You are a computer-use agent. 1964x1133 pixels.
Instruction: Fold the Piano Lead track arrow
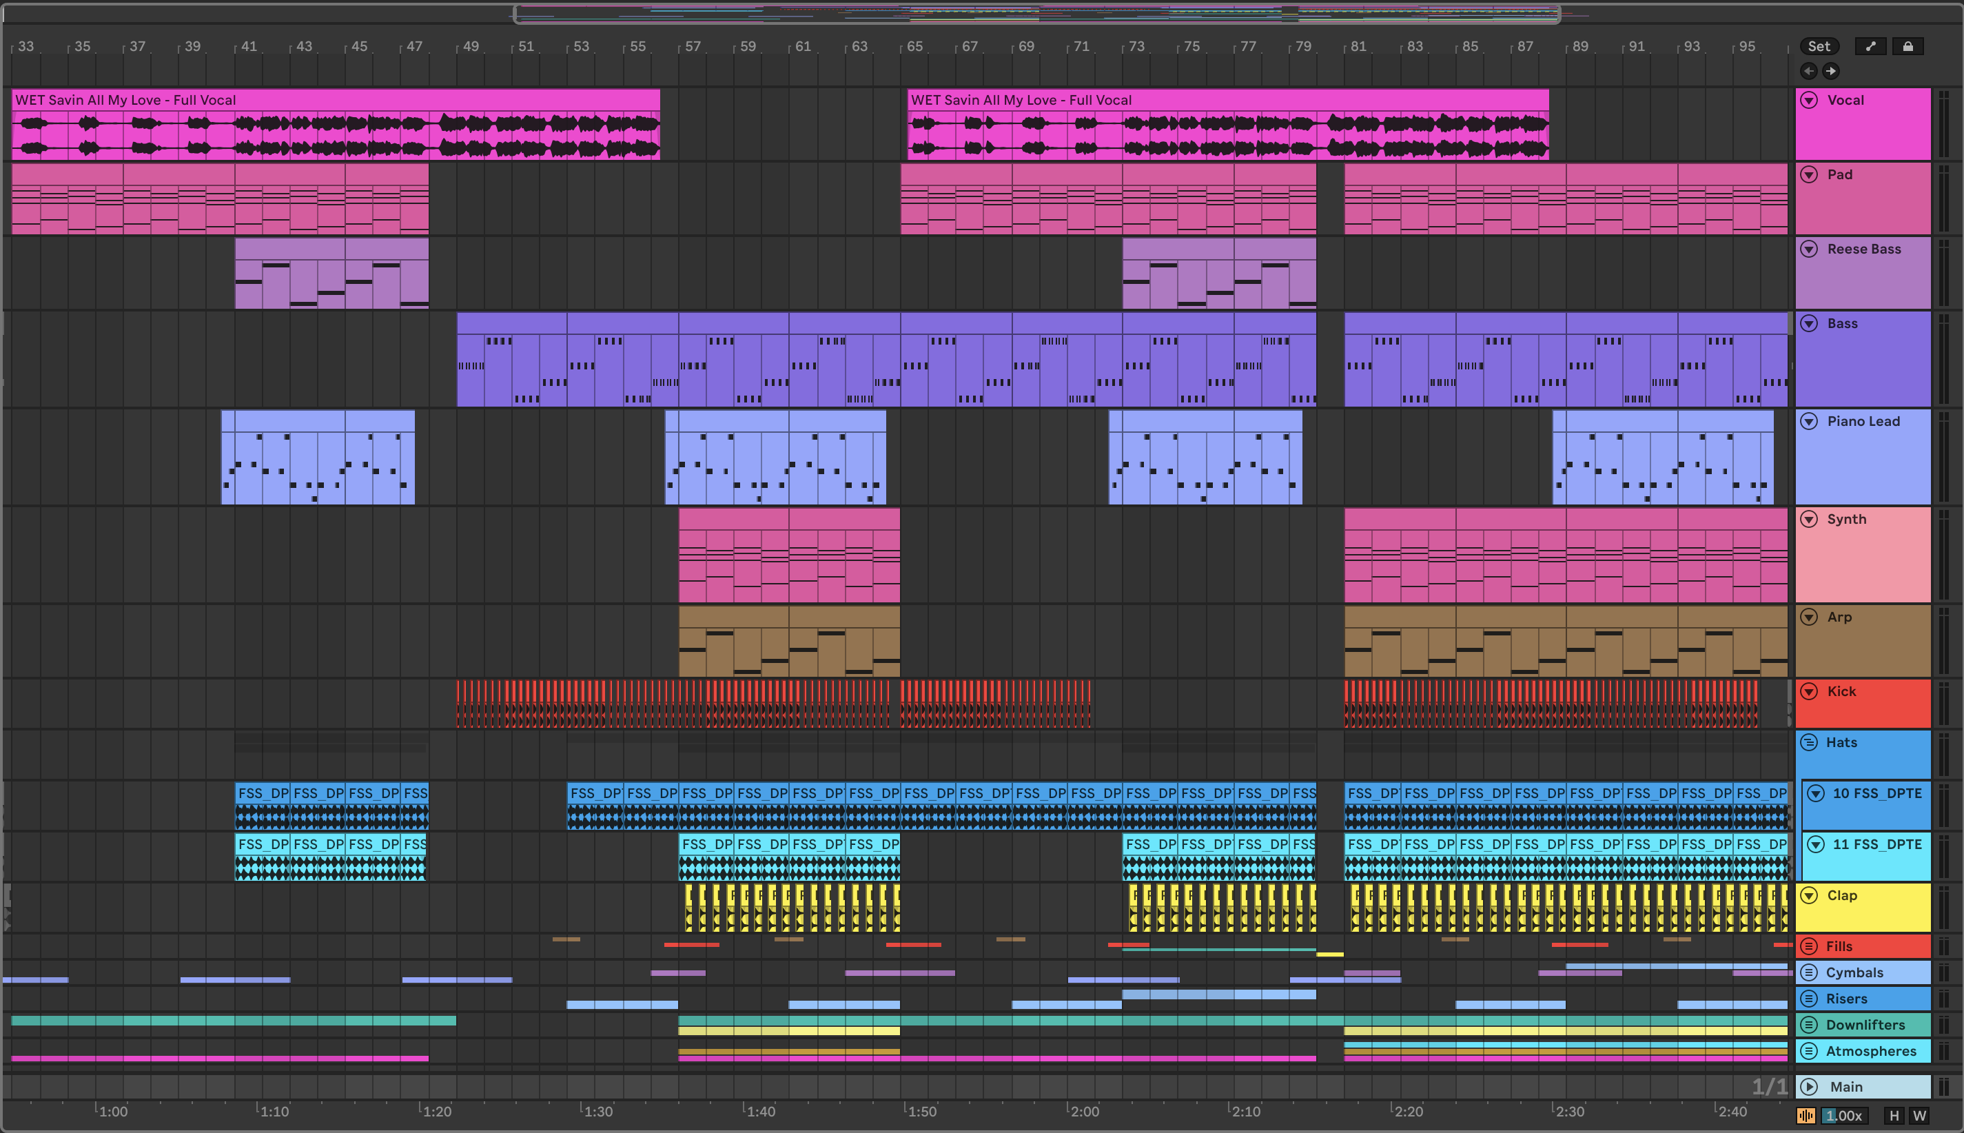[1809, 422]
